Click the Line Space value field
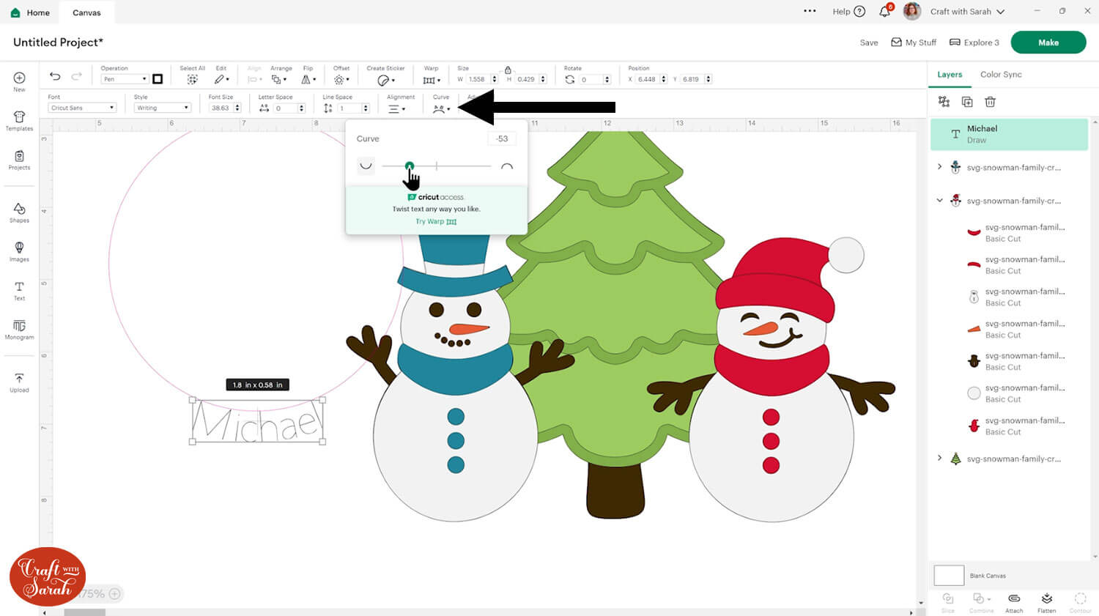The image size is (1099, 616). point(350,108)
